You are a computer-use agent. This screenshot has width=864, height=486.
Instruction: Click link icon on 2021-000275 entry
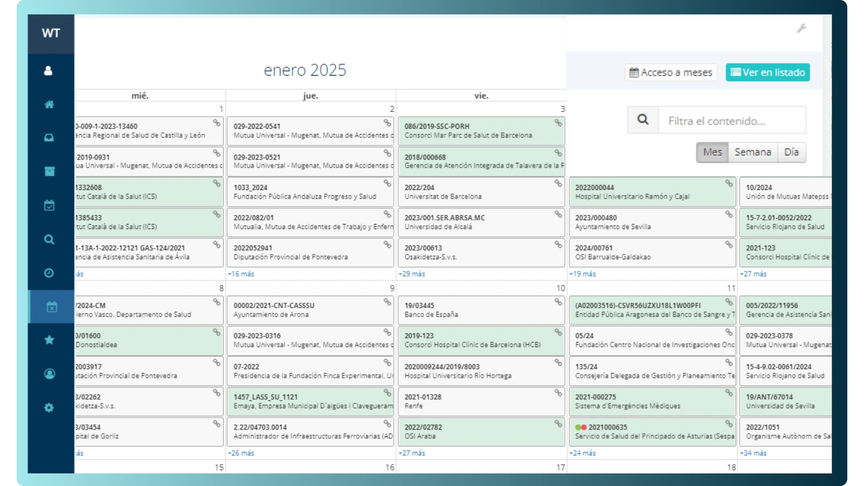point(729,393)
